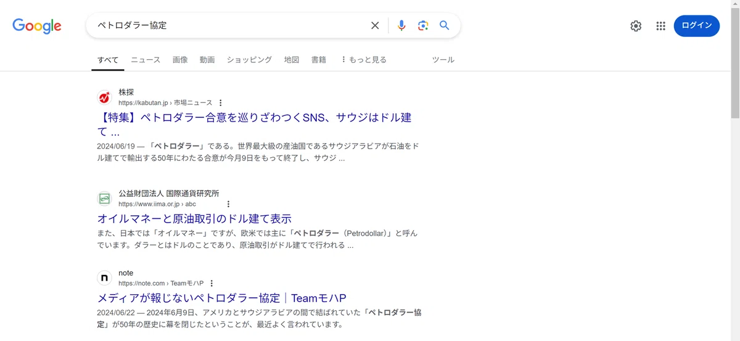The image size is (740, 341).
Task: Open オイルマネーと原油取引のドル建て表示 result
Action: click(x=194, y=218)
